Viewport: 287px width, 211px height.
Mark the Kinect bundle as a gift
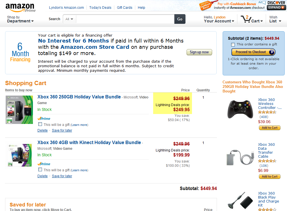40,170
